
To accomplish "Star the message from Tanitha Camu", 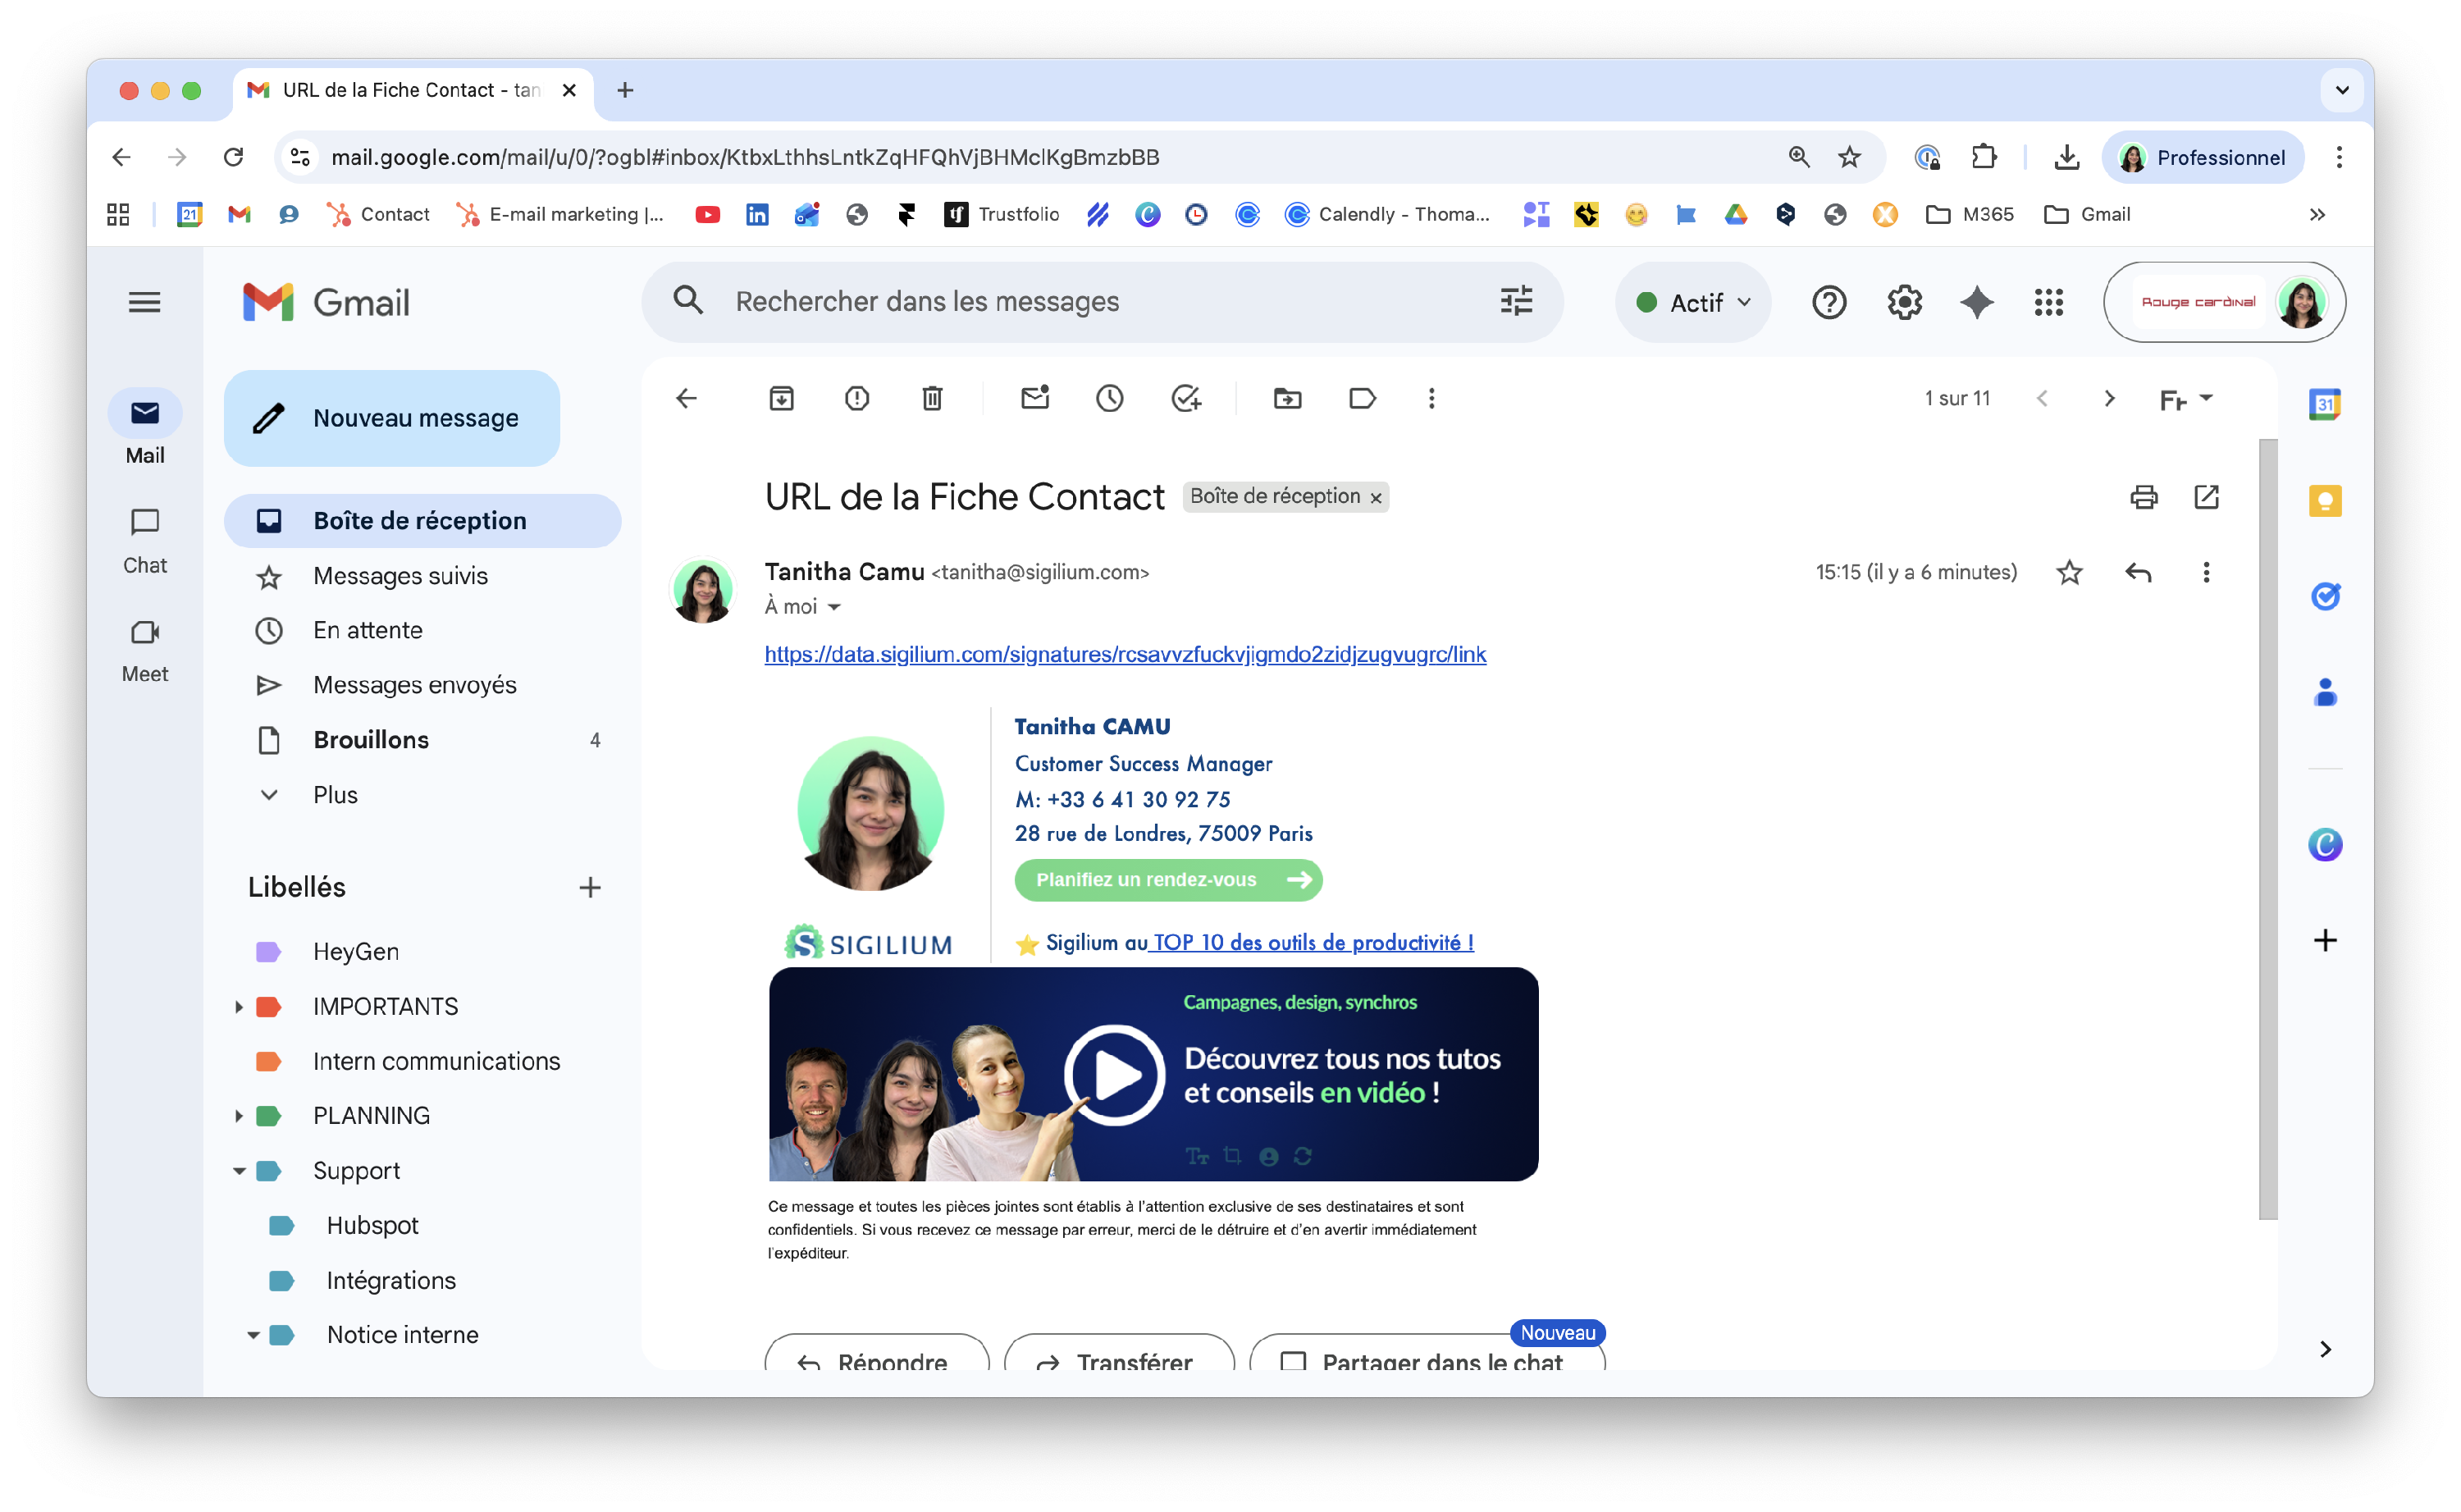I will coord(2069,572).
